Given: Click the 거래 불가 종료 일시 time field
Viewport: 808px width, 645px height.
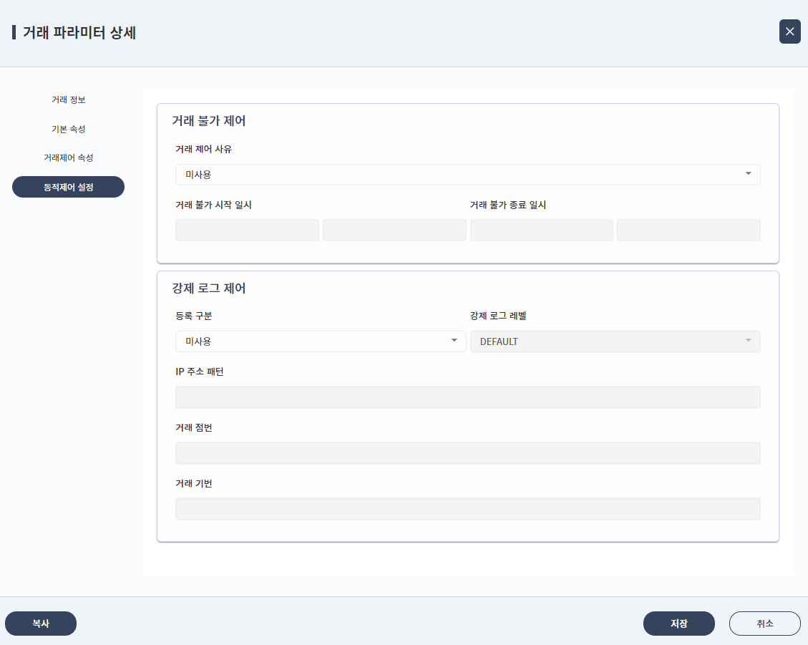Looking at the screenshot, I should point(688,230).
